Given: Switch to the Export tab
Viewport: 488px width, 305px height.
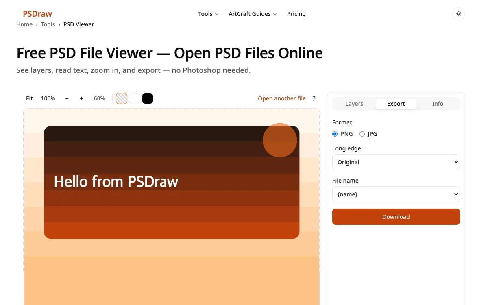Looking at the screenshot, I should (x=396, y=104).
